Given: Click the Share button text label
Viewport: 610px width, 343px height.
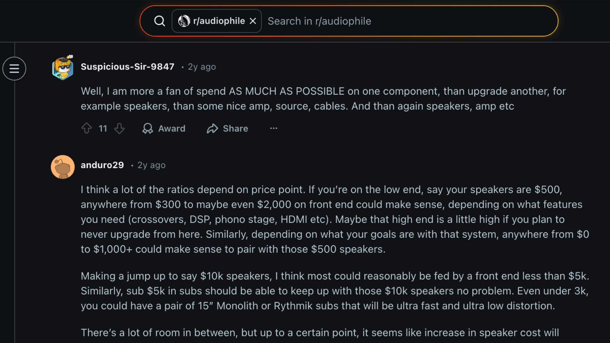Looking at the screenshot, I should pyautogui.click(x=235, y=128).
